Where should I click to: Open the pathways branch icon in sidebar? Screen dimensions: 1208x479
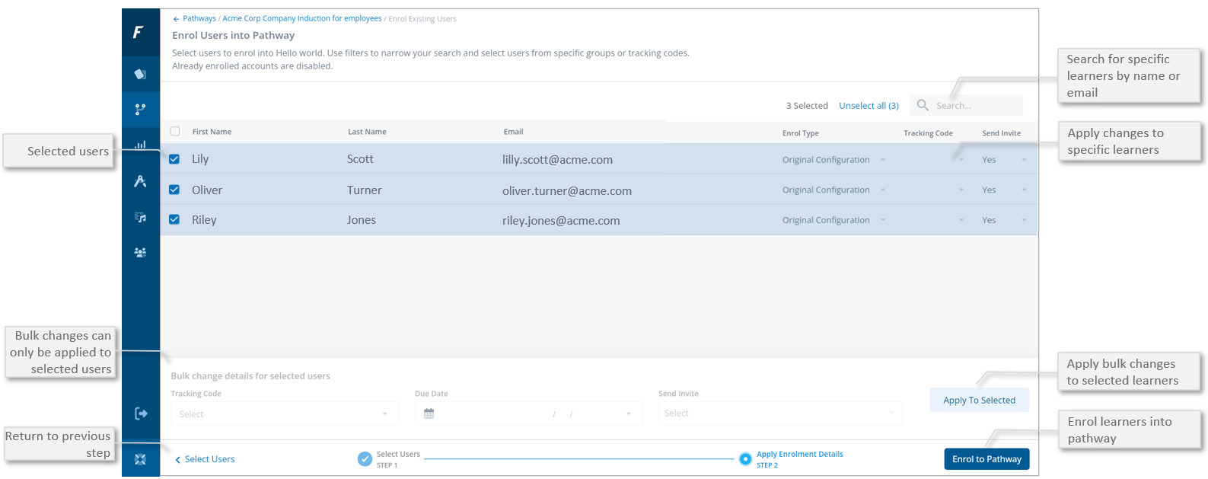[140, 110]
